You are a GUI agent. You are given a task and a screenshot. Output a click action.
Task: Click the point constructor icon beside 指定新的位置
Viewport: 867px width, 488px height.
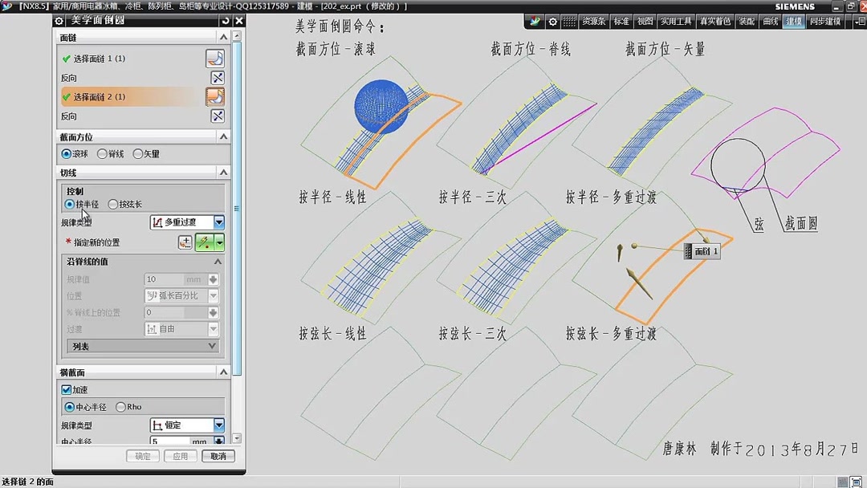click(185, 241)
